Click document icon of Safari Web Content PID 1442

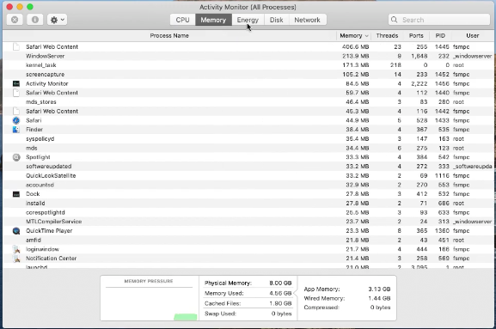[16, 112]
